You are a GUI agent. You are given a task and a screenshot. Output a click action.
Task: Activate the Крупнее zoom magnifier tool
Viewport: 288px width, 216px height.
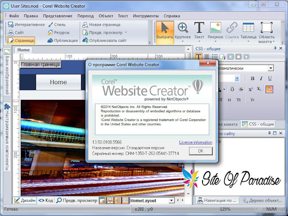pyautogui.click(x=183, y=32)
